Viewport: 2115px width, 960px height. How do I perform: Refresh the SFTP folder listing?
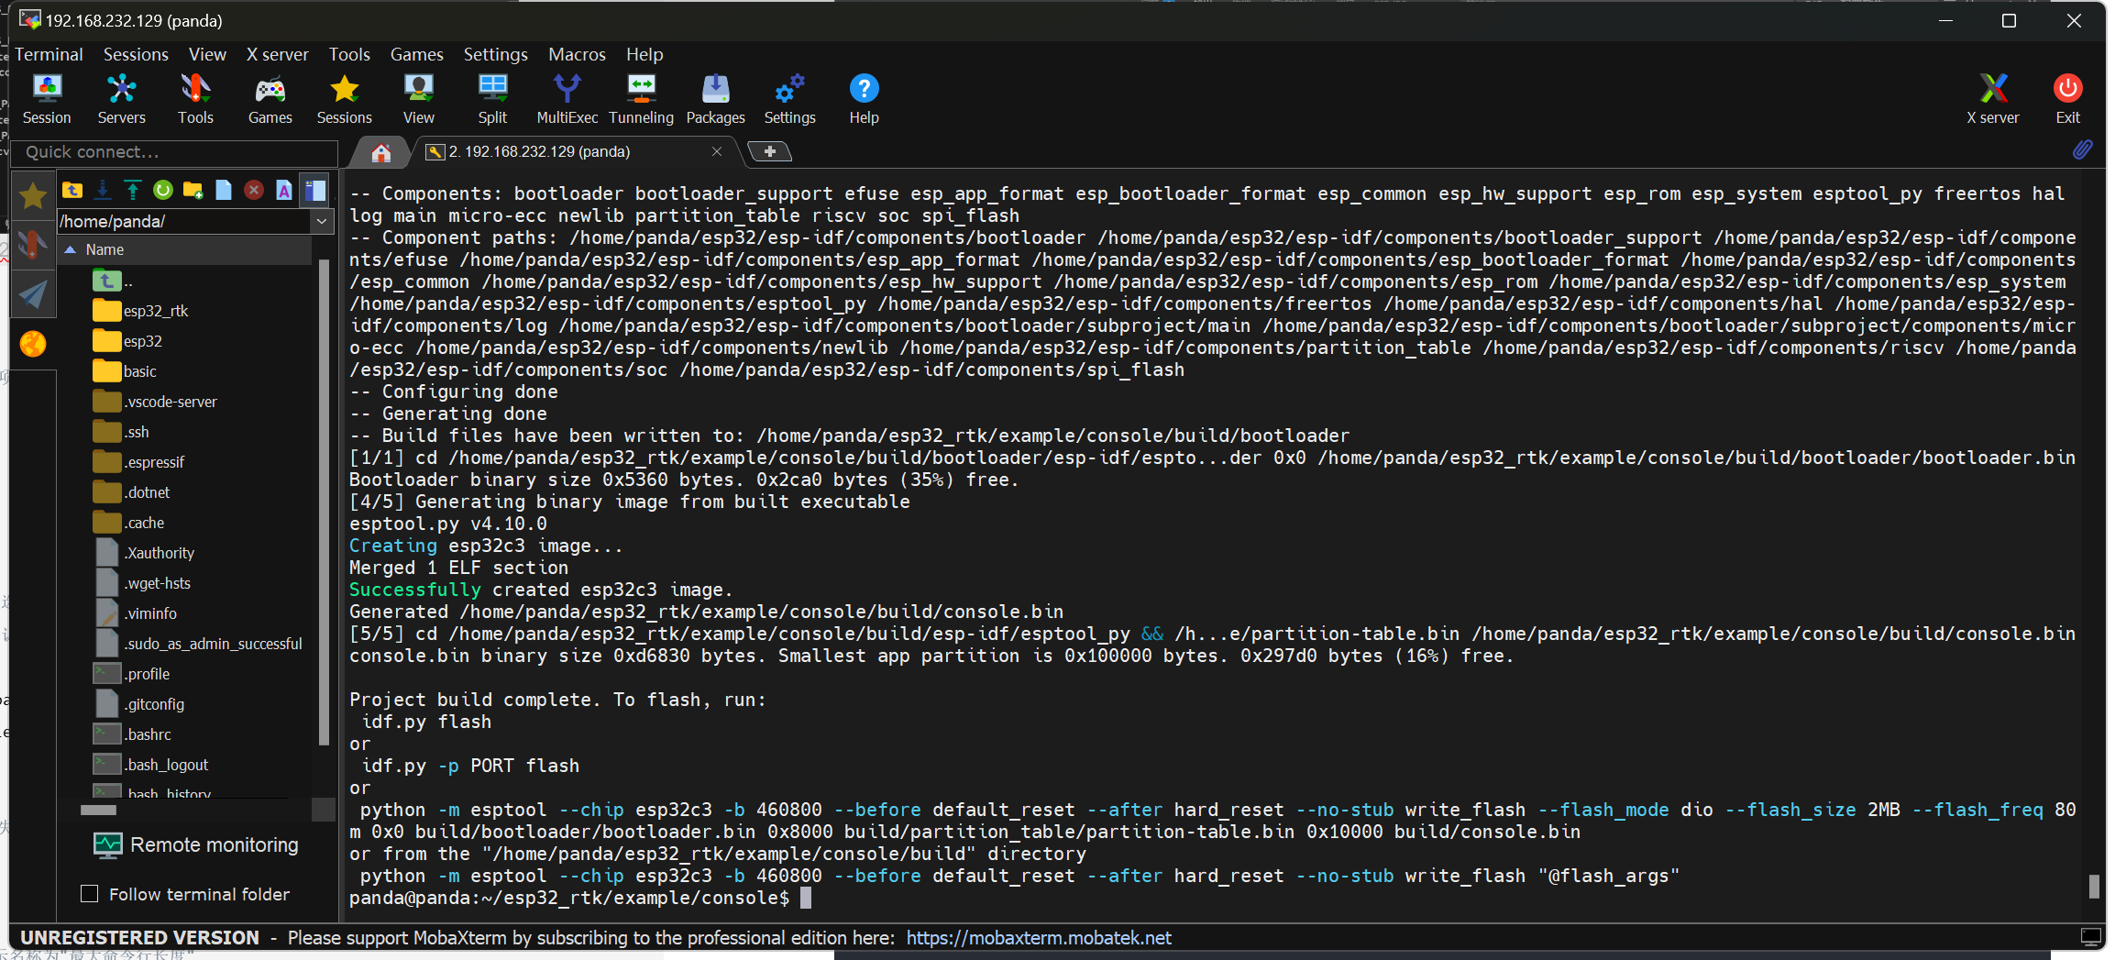point(163,190)
